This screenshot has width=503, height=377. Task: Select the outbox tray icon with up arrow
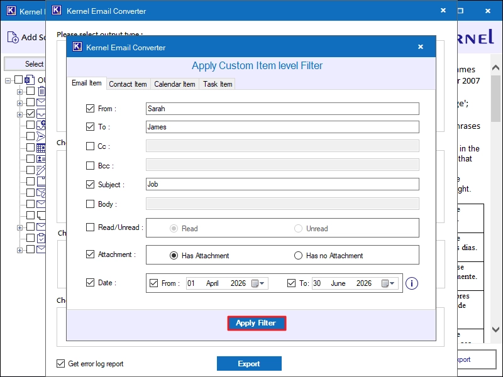41,124
